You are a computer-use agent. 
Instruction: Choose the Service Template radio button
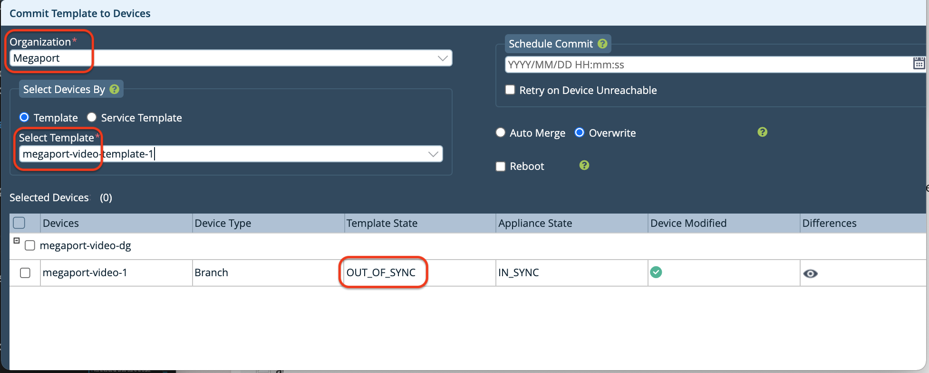tap(92, 117)
